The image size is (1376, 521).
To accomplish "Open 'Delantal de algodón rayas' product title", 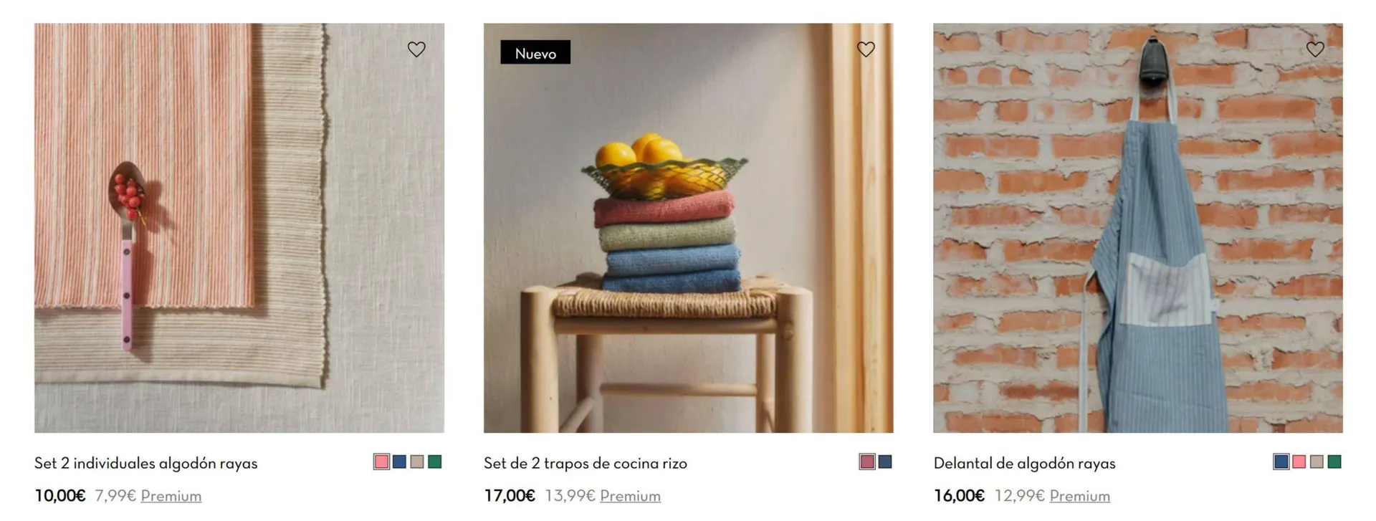I will click(x=1025, y=464).
